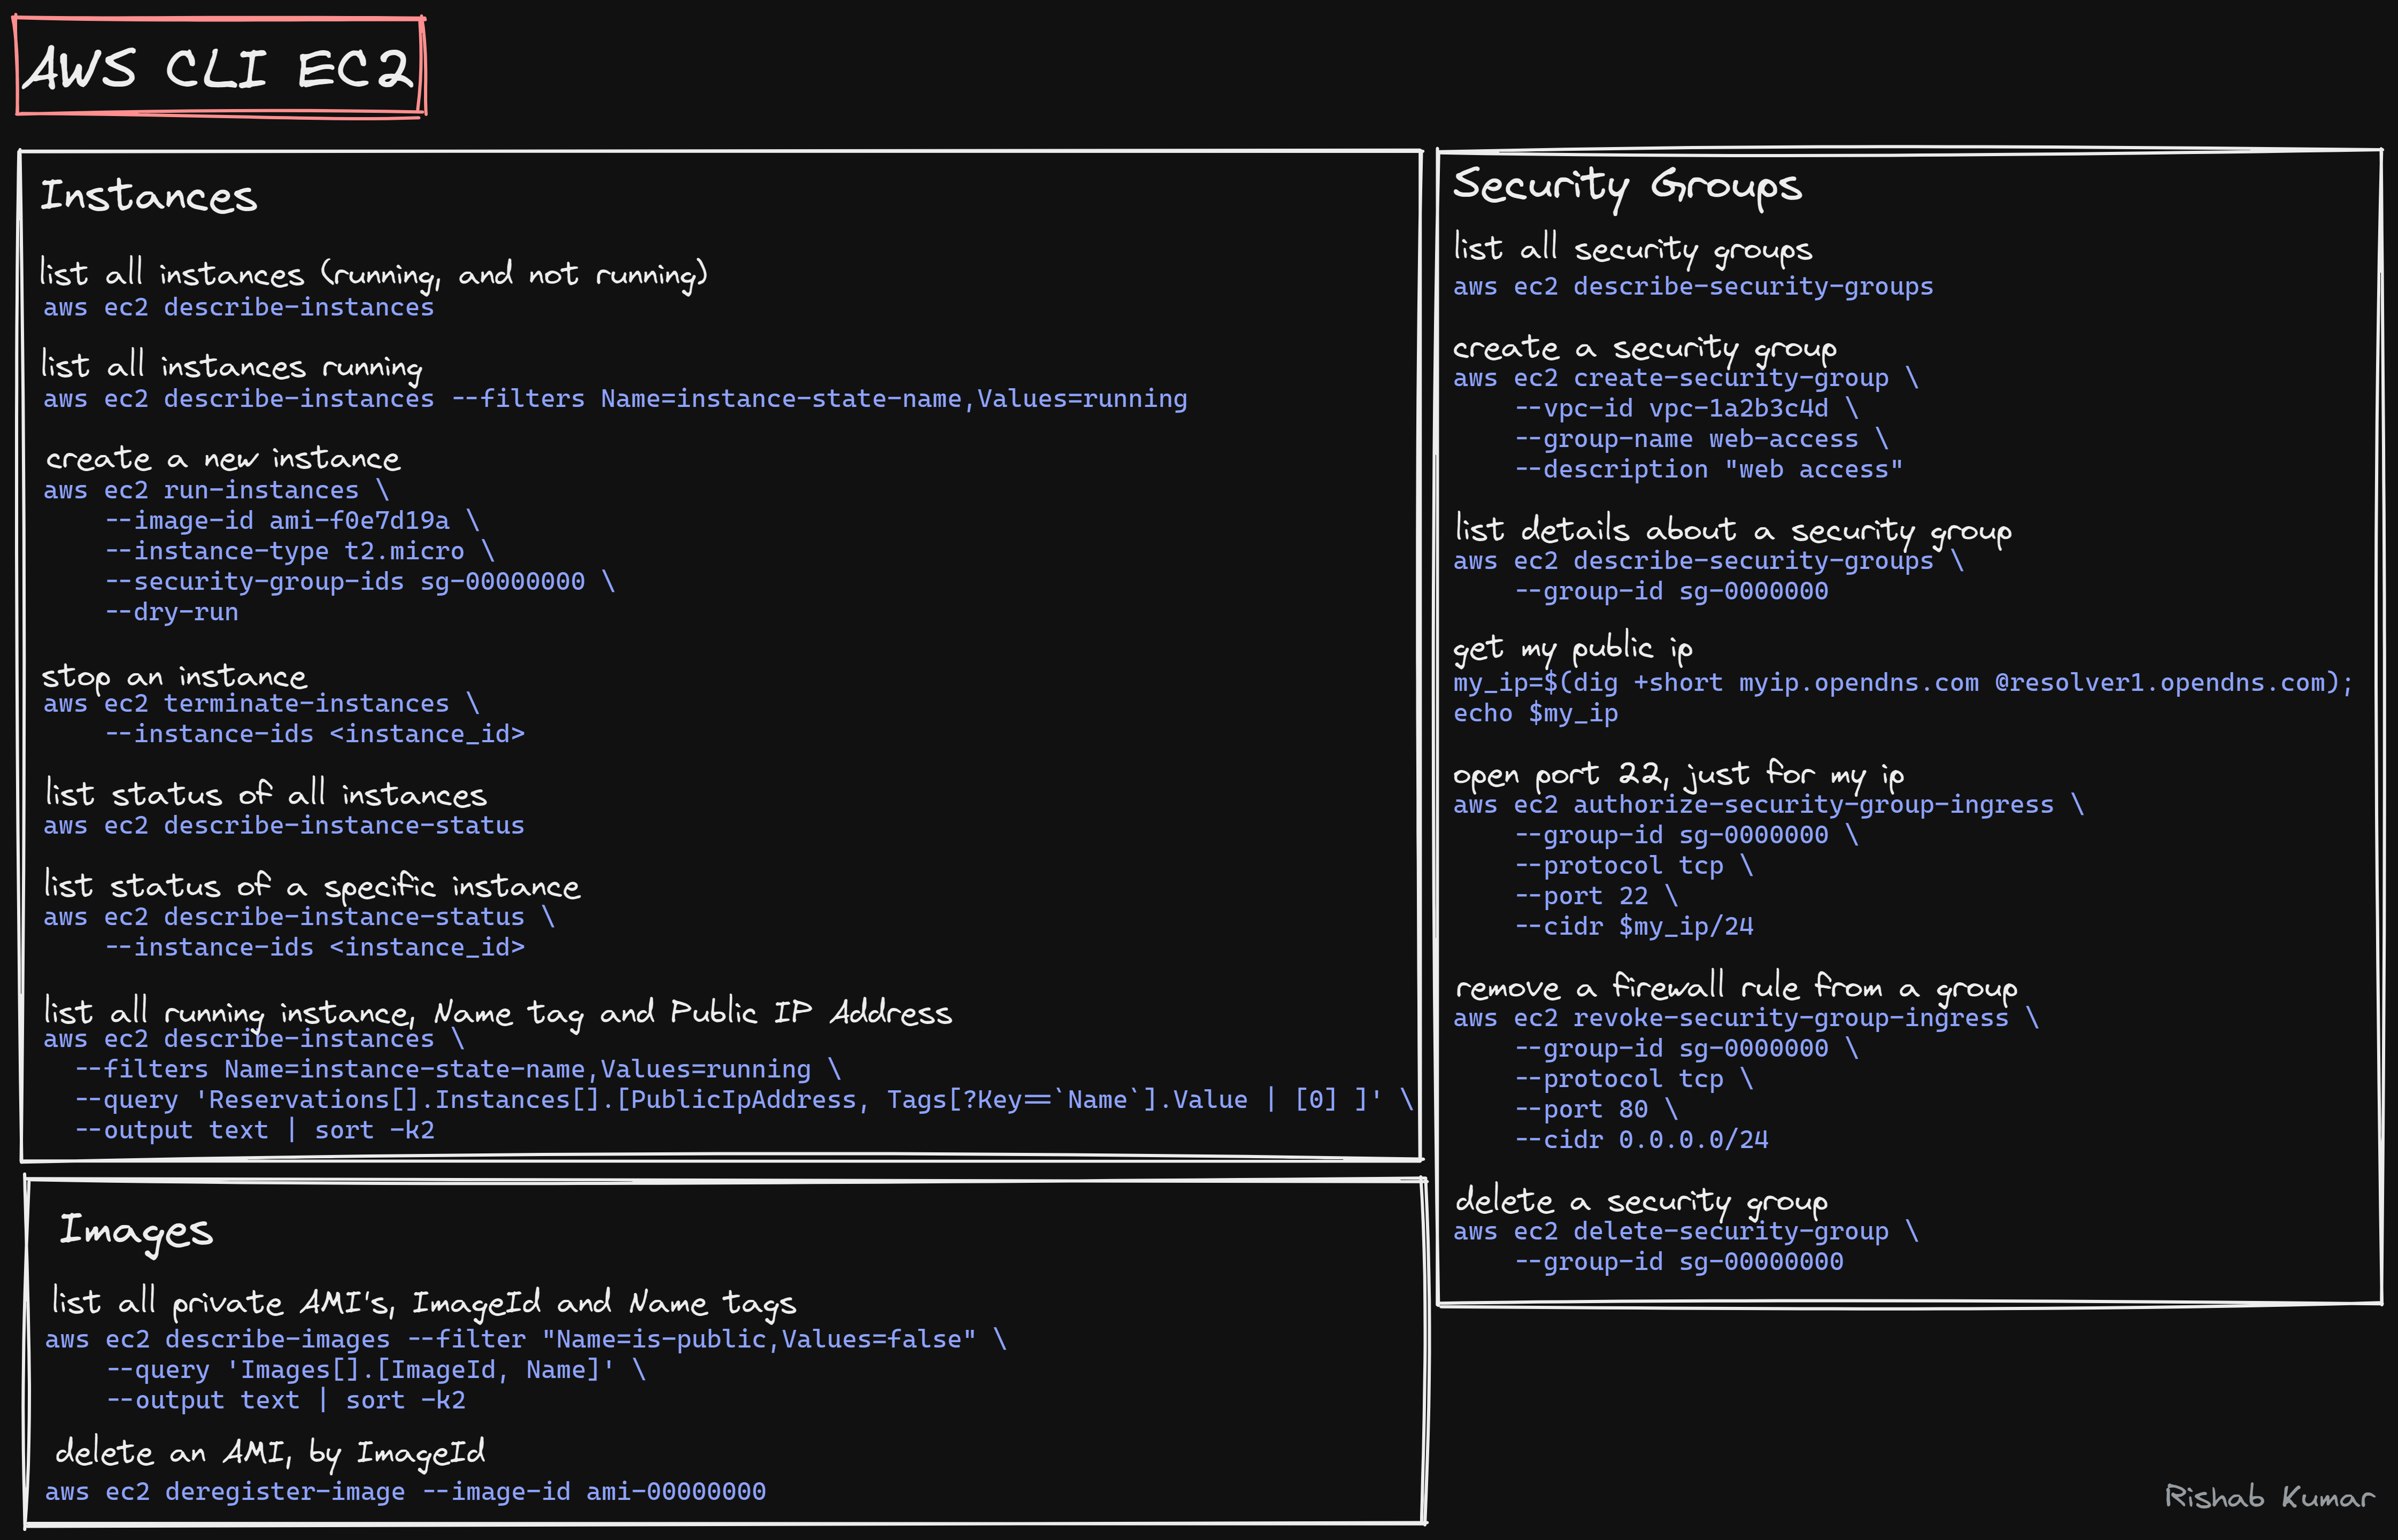Screen dimensions: 2398x1540
Task: Click the 'create a security group' caption
Action: 1644,348
